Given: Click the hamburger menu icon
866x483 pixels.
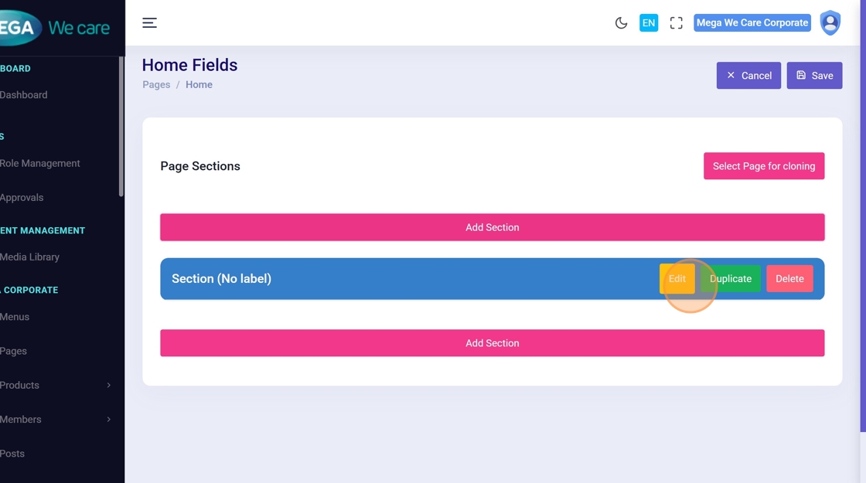Looking at the screenshot, I should [149, 23].
